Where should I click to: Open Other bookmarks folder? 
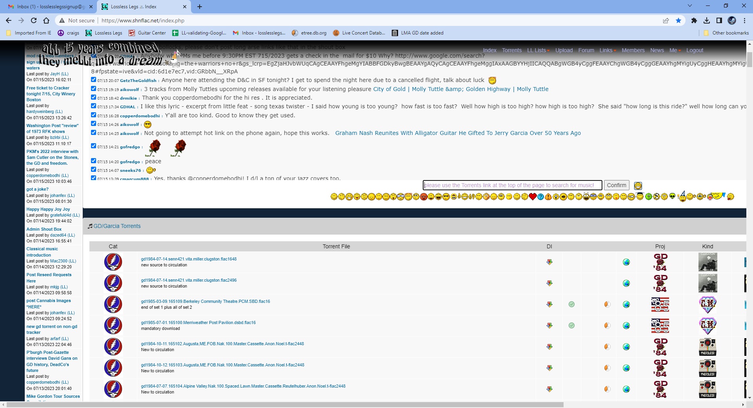726,33
